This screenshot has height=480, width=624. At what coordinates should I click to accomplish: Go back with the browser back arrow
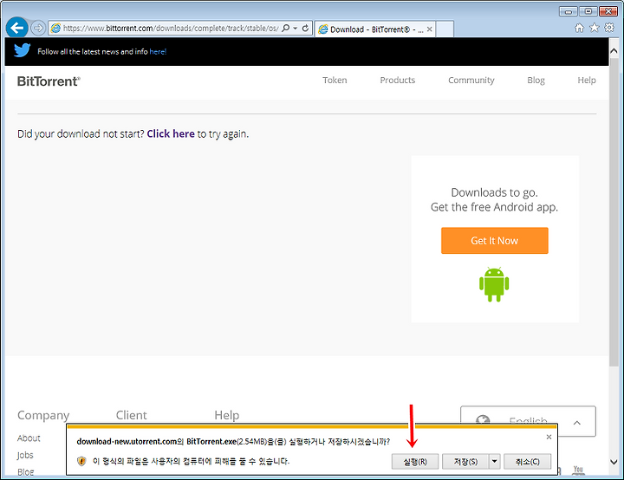[x=16, y=28]
